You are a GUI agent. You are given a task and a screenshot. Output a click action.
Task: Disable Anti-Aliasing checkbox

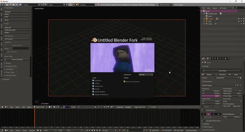click(x=204, y=110)
